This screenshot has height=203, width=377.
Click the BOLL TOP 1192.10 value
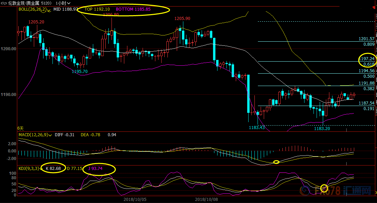click(x=97, y=9)
